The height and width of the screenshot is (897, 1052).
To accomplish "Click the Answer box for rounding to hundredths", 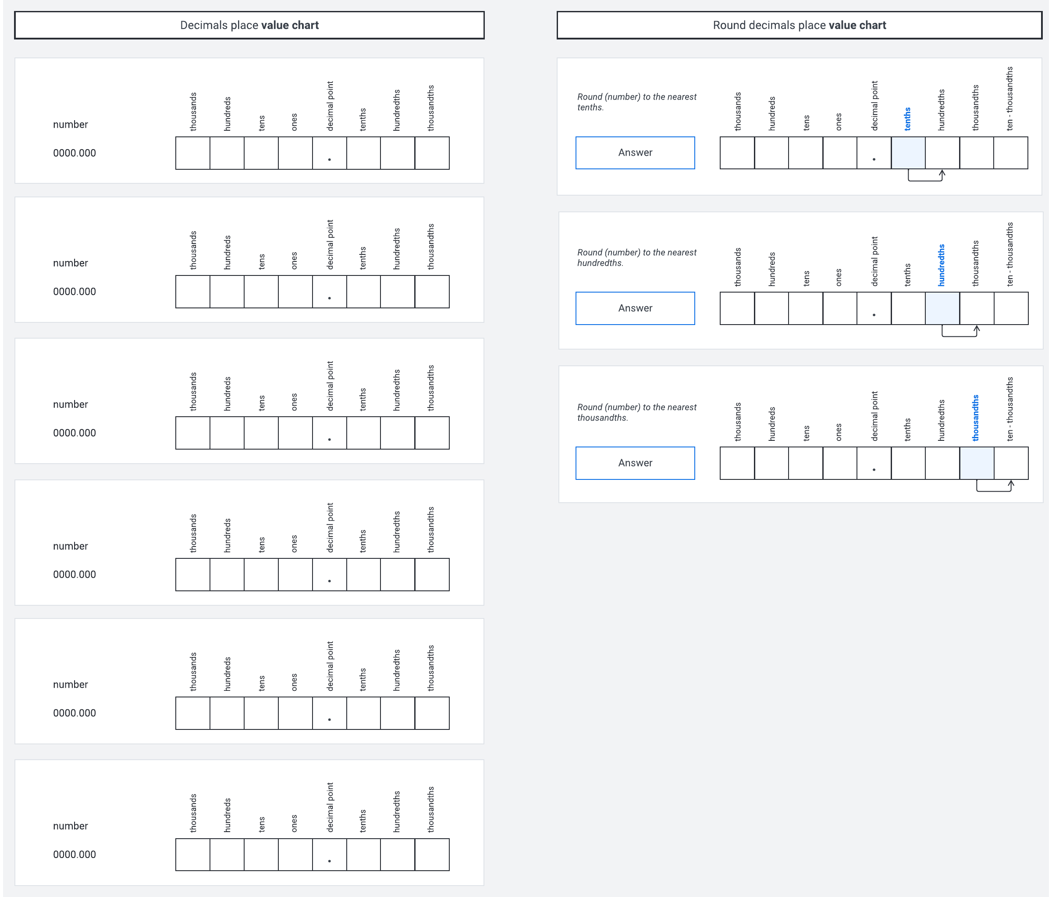I will pos(635,308).
